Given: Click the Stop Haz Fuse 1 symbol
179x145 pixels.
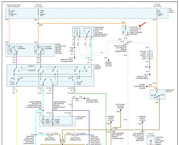Looking at the screenshot, I should pyautogui.click(x=38, y=13).
